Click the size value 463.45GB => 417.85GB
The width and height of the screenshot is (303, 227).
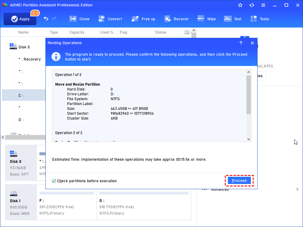129,108
